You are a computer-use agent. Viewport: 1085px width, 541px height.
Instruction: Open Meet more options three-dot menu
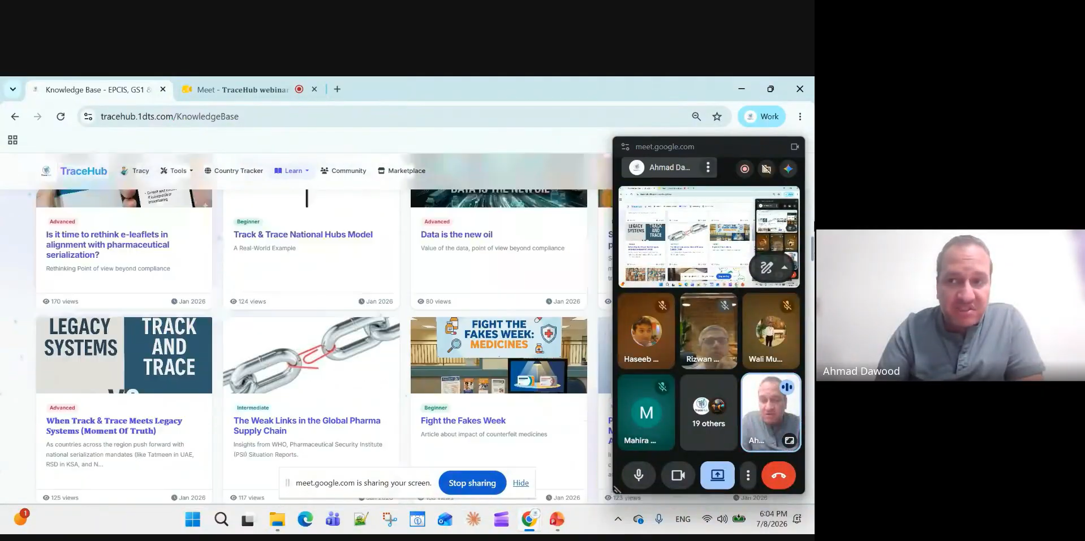tap(748, 475)
